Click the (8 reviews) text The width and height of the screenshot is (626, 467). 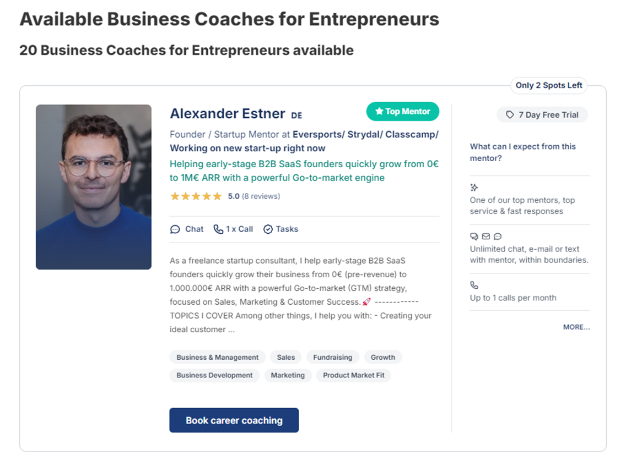coord(261,196)
